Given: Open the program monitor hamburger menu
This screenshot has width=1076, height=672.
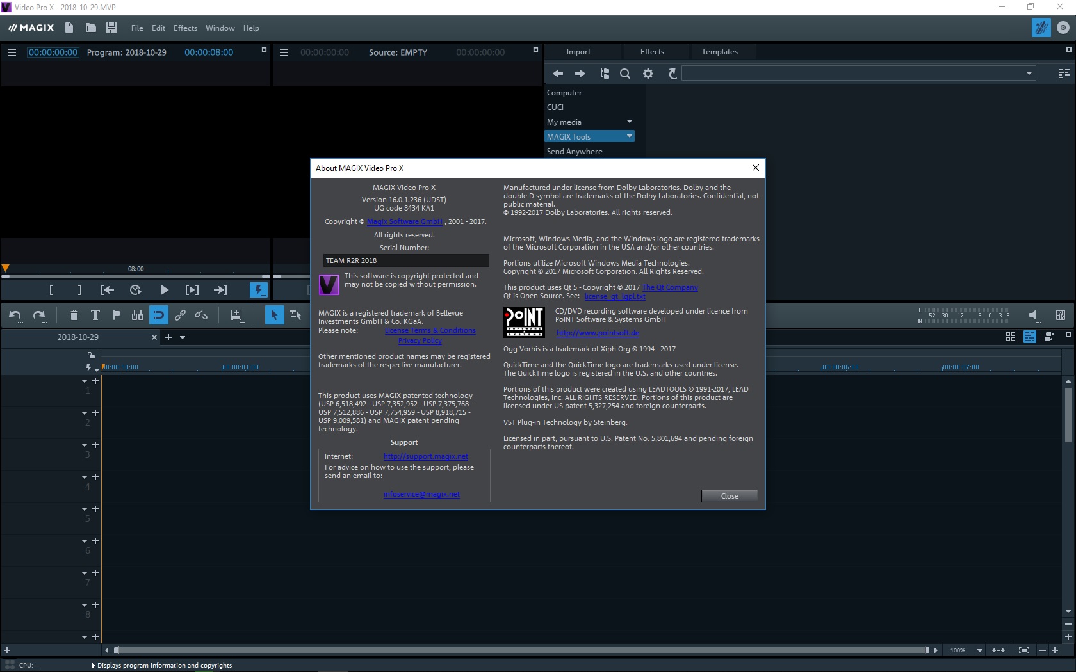Looking at the screenshot, I should 12,52.
